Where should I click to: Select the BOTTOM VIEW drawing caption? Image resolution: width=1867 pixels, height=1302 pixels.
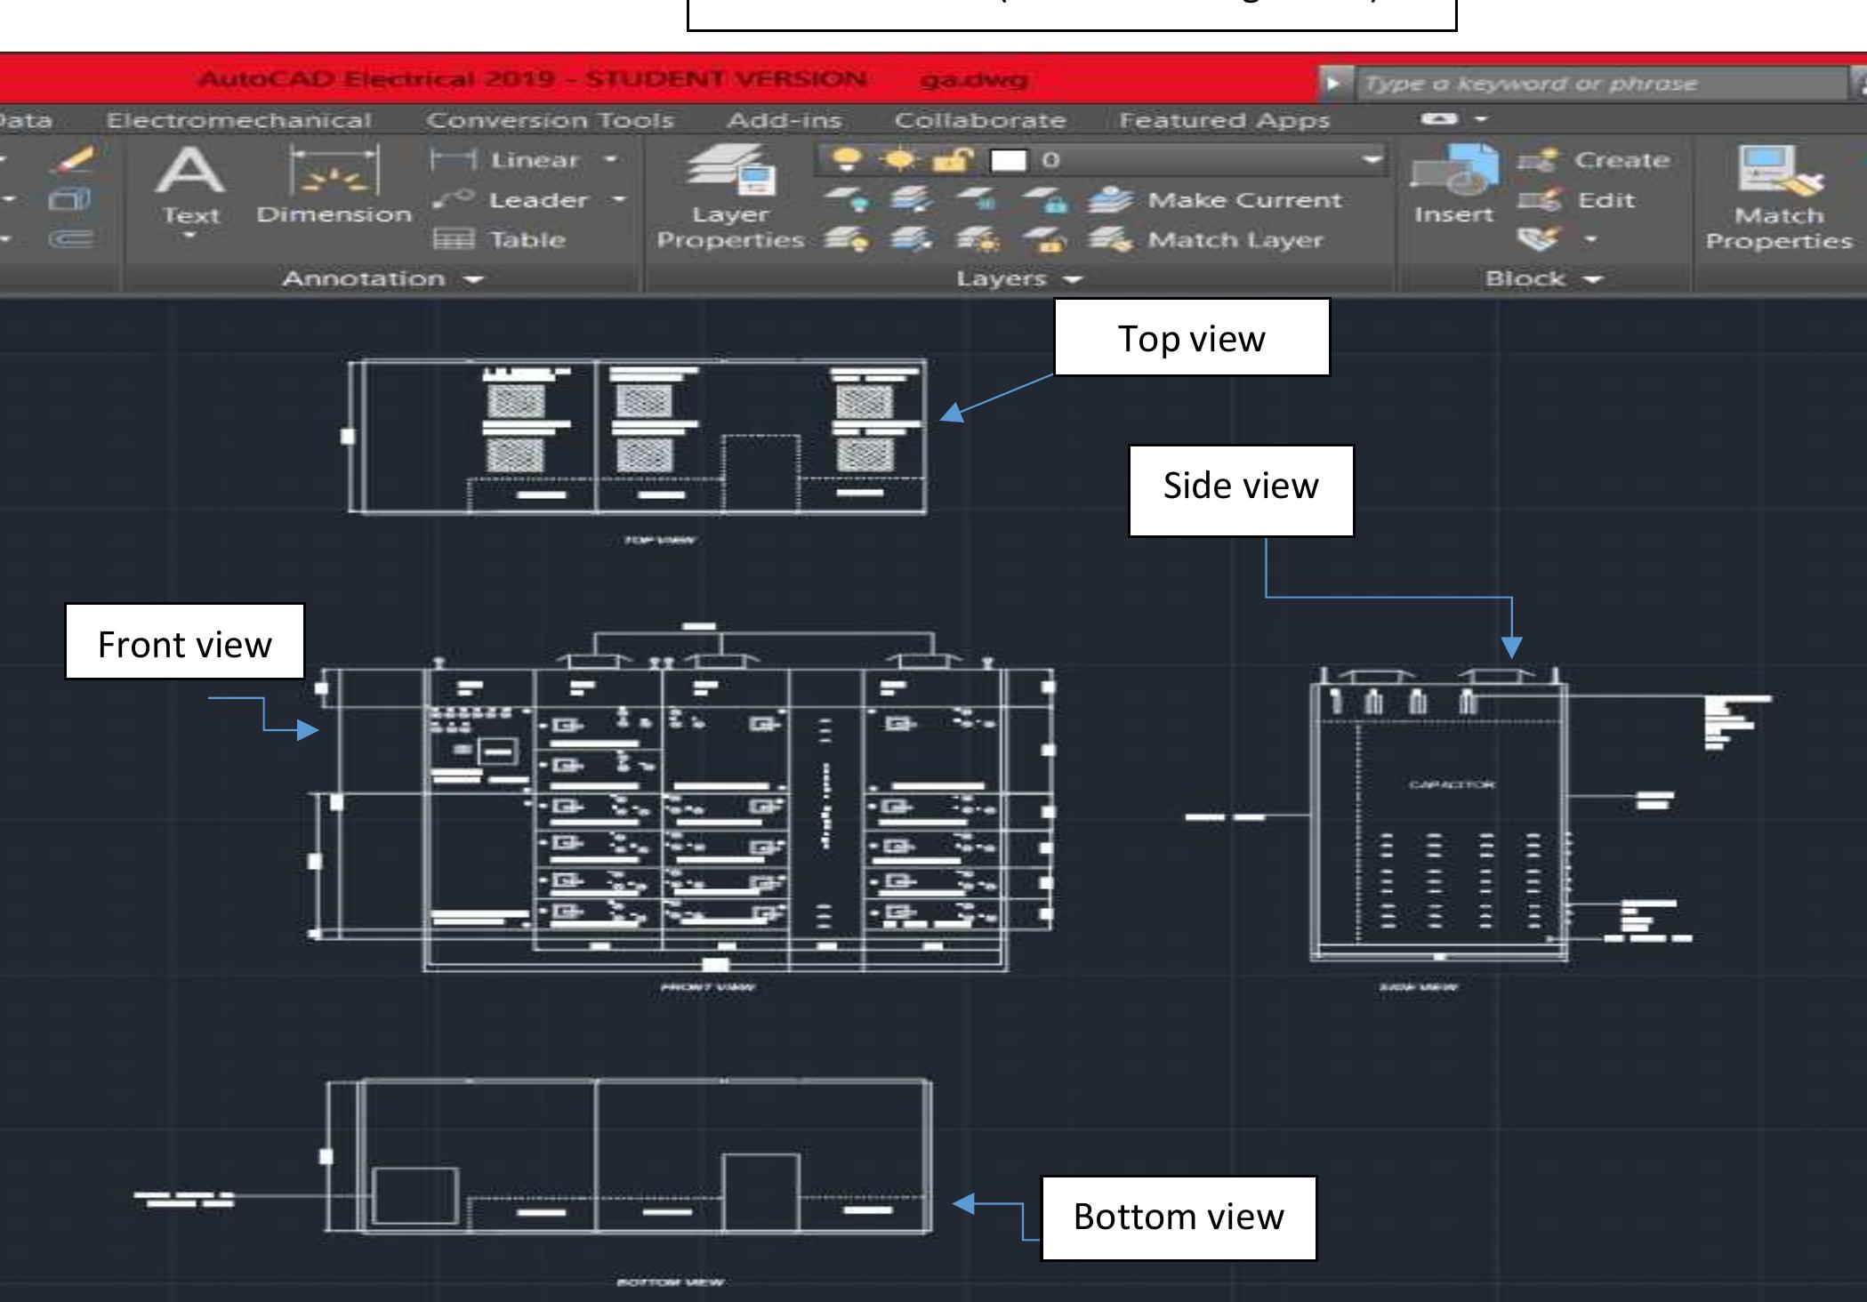[x=670, y=1282]
